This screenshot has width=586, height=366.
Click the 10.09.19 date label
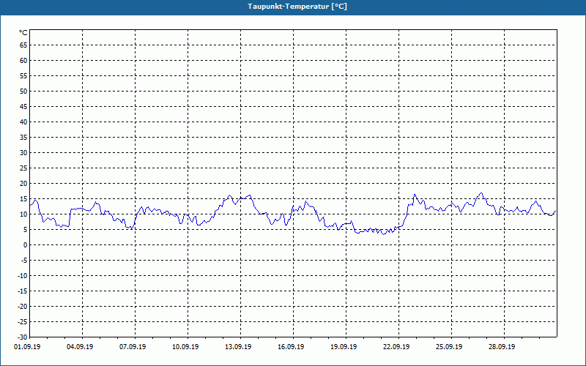pyautogui.click(x=185, y=346)
